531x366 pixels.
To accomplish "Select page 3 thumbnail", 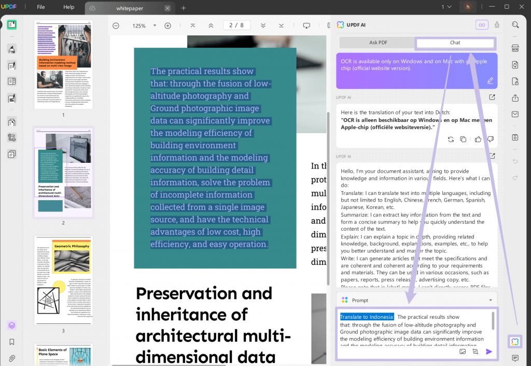I will click(x=63, y=280).
